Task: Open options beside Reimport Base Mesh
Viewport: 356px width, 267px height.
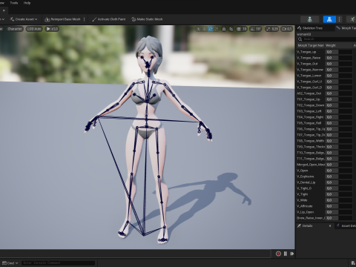Action: click(x=85, y=19)
